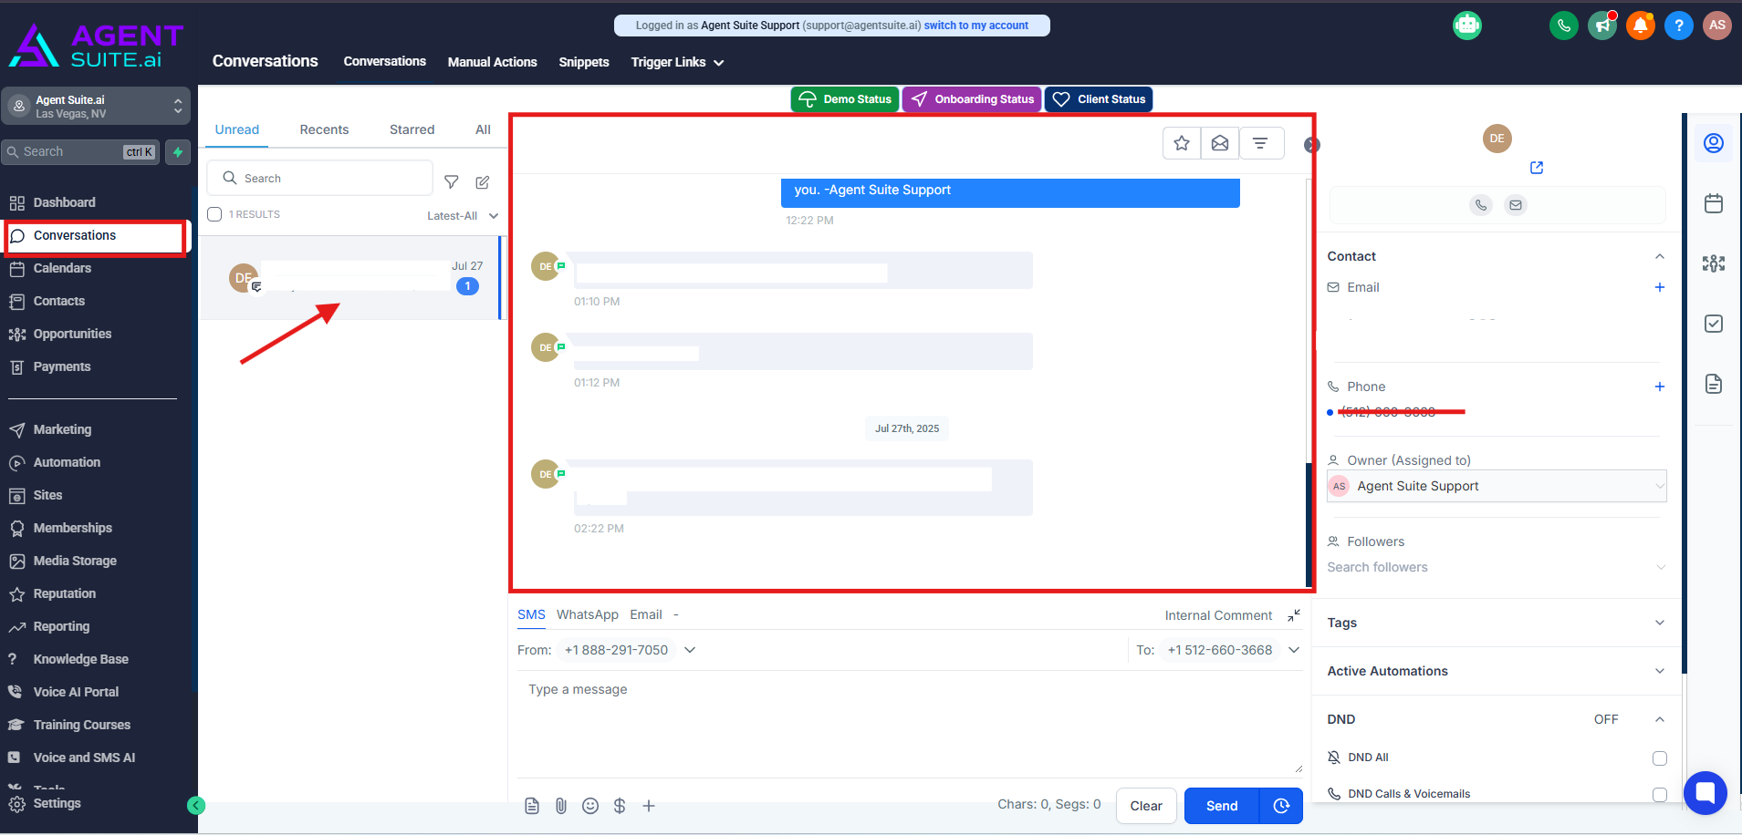Schedule the message with clock icon
Screen dimensions: 1742x835
[x=1281, y=806]
